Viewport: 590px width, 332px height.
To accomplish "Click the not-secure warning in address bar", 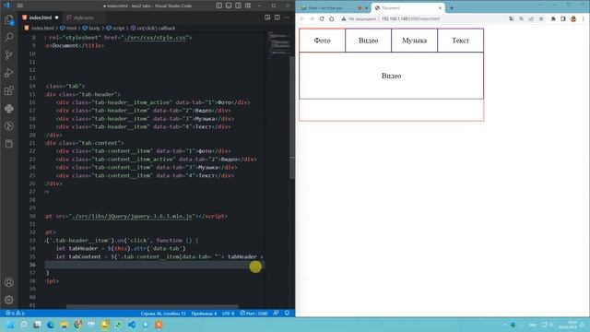I will (359, 18).
